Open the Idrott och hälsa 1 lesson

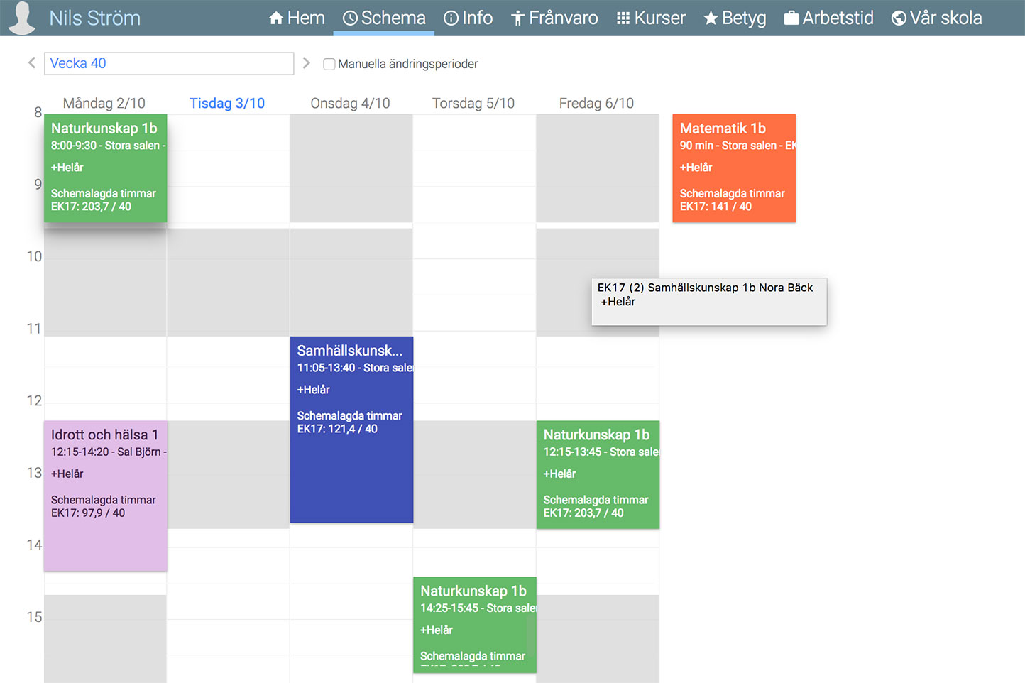106,496
